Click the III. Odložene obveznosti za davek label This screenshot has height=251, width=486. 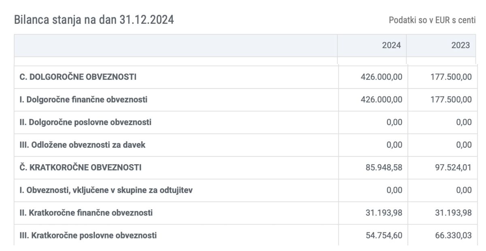pos(82,145)
